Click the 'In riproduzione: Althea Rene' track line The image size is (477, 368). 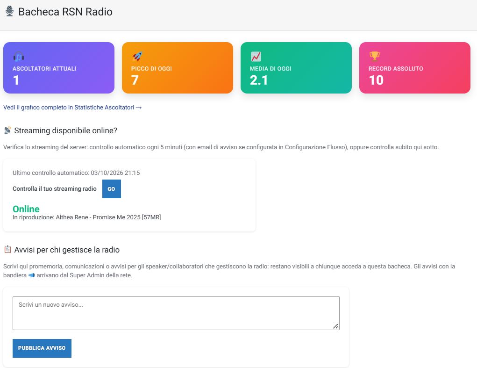click(x=87, y=217)
